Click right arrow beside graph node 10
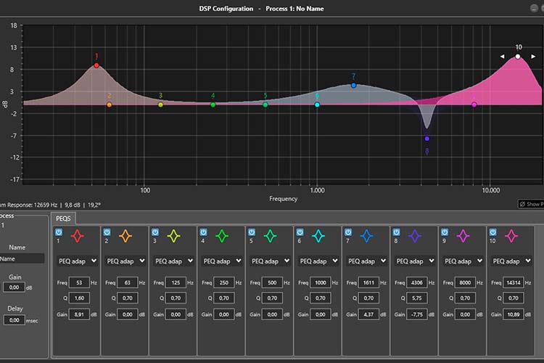544x363 pixels. [533, 57]
